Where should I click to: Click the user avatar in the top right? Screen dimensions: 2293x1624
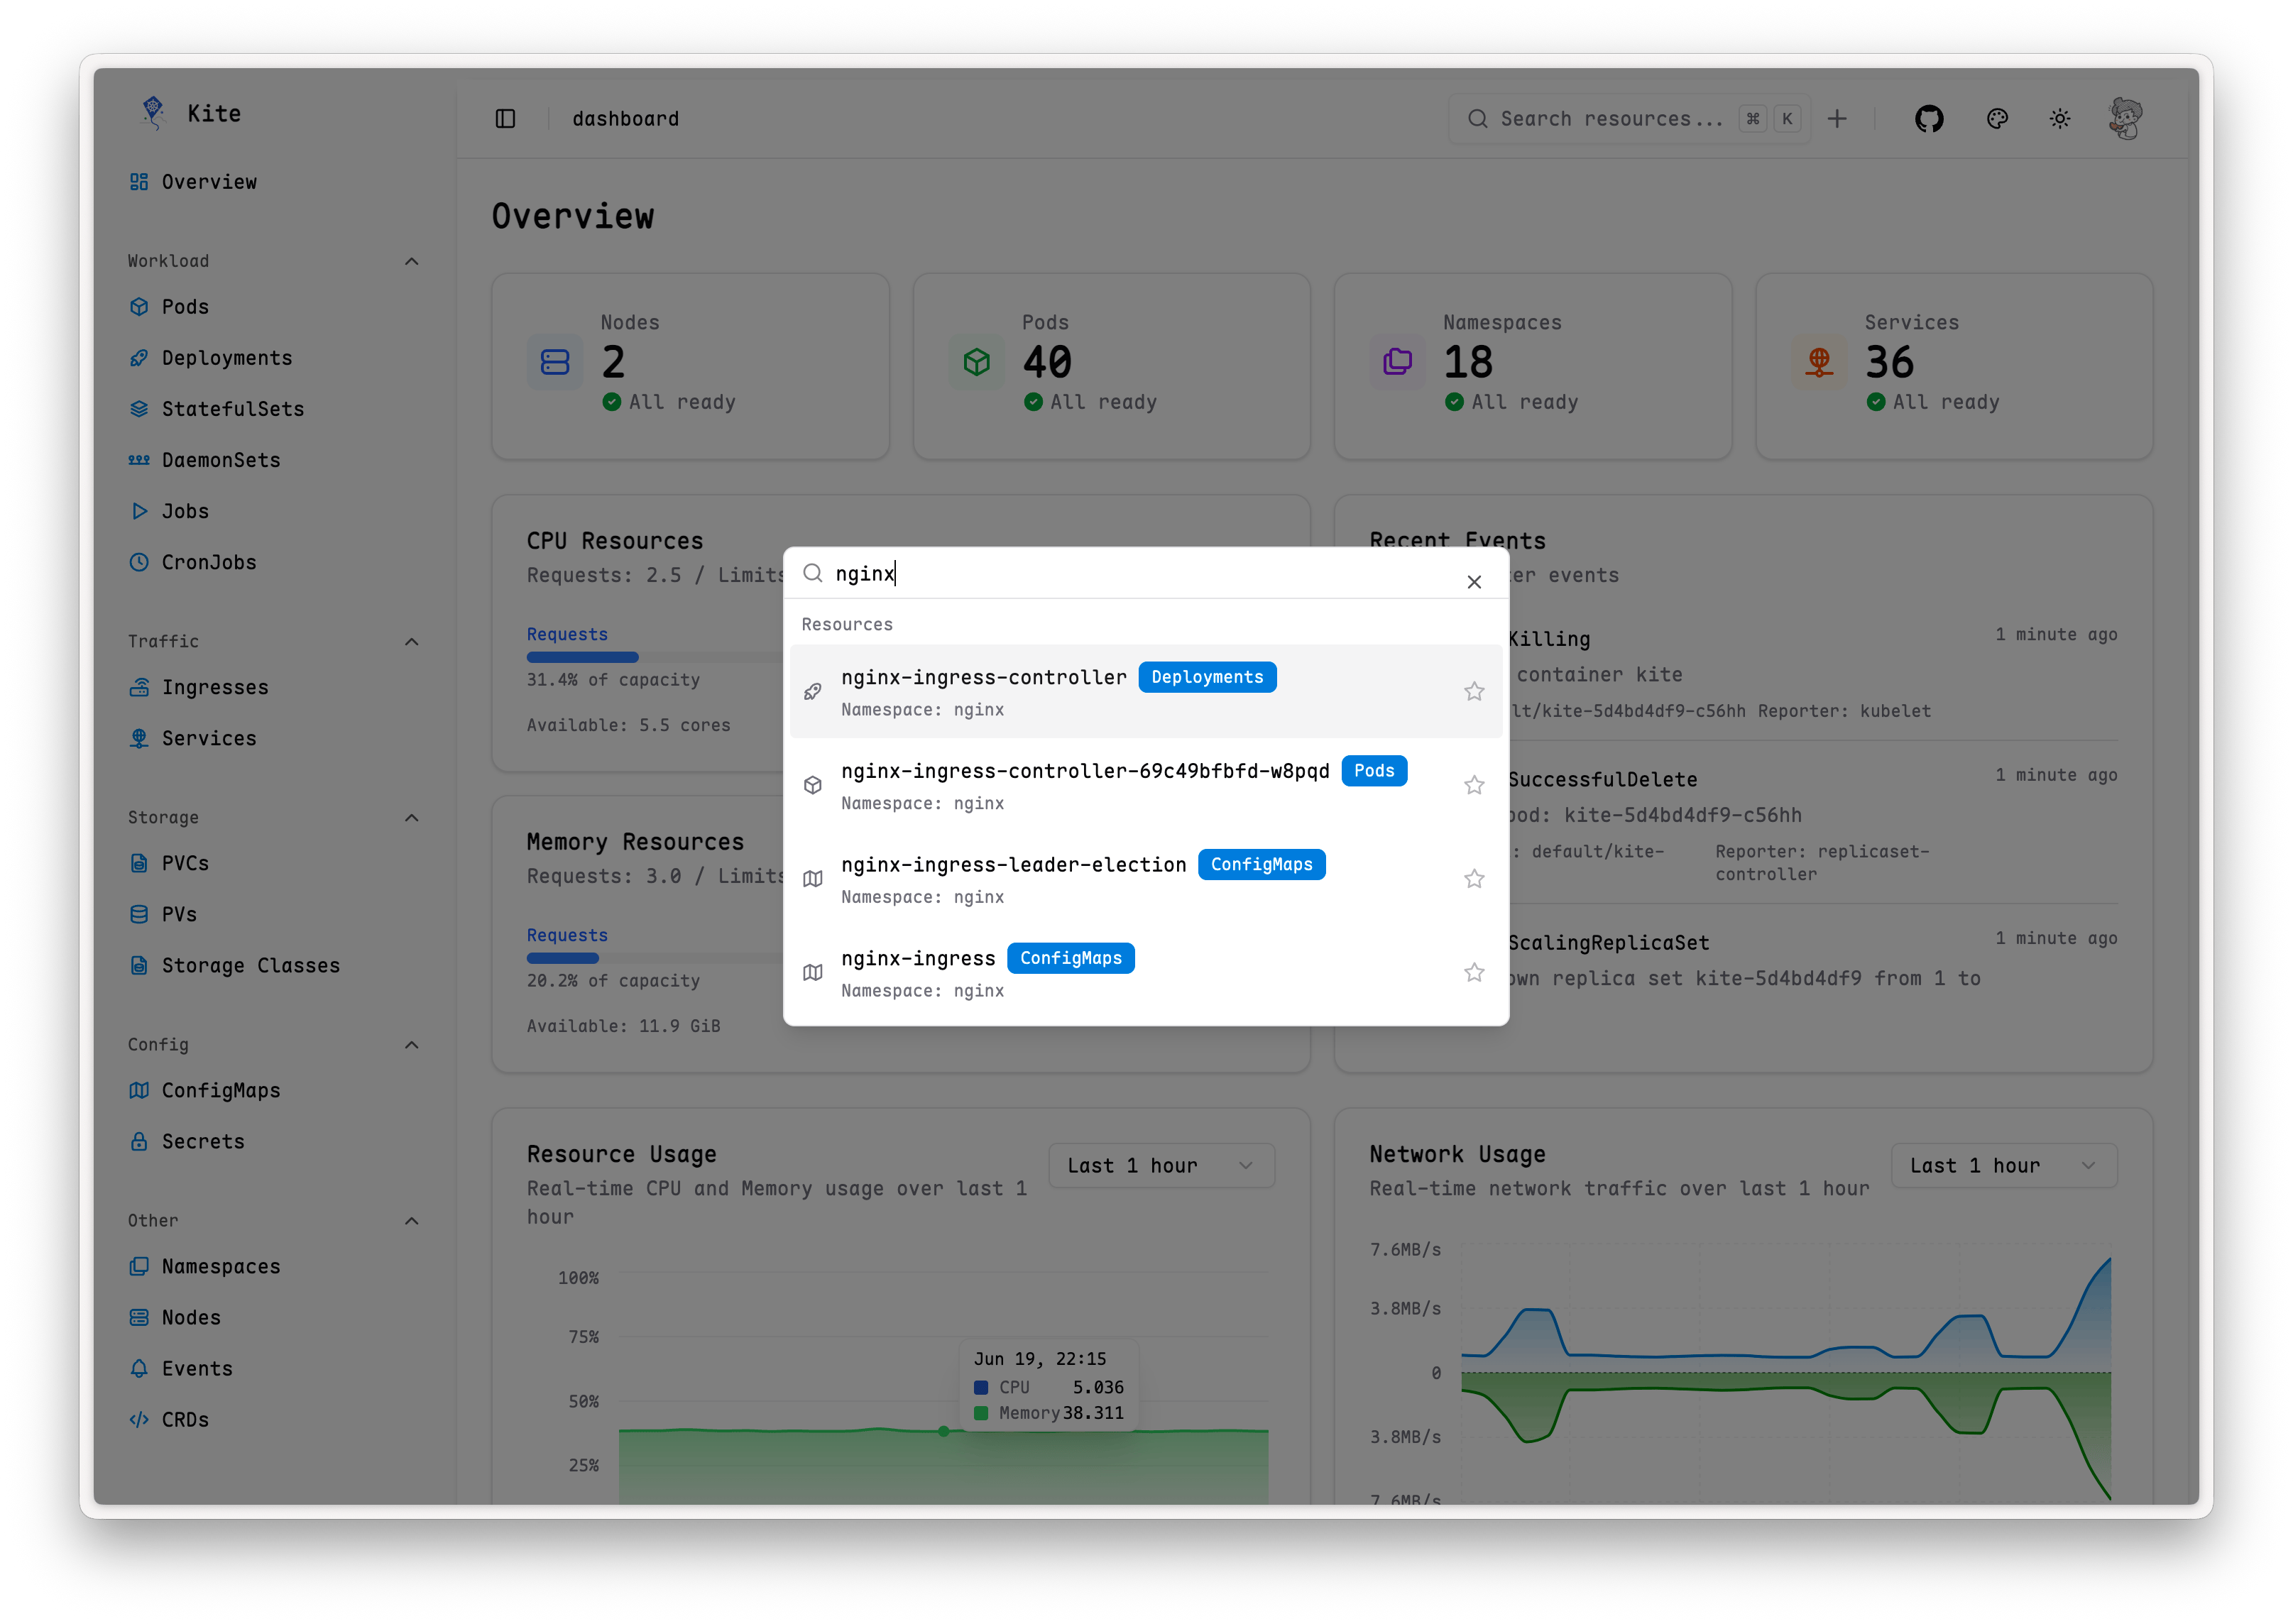(x=2126, y=118)
